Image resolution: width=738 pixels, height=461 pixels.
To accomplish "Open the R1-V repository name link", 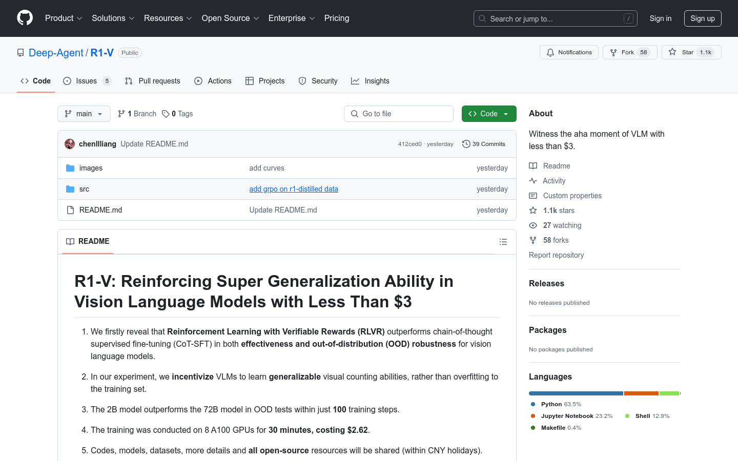I will [102, 53].
